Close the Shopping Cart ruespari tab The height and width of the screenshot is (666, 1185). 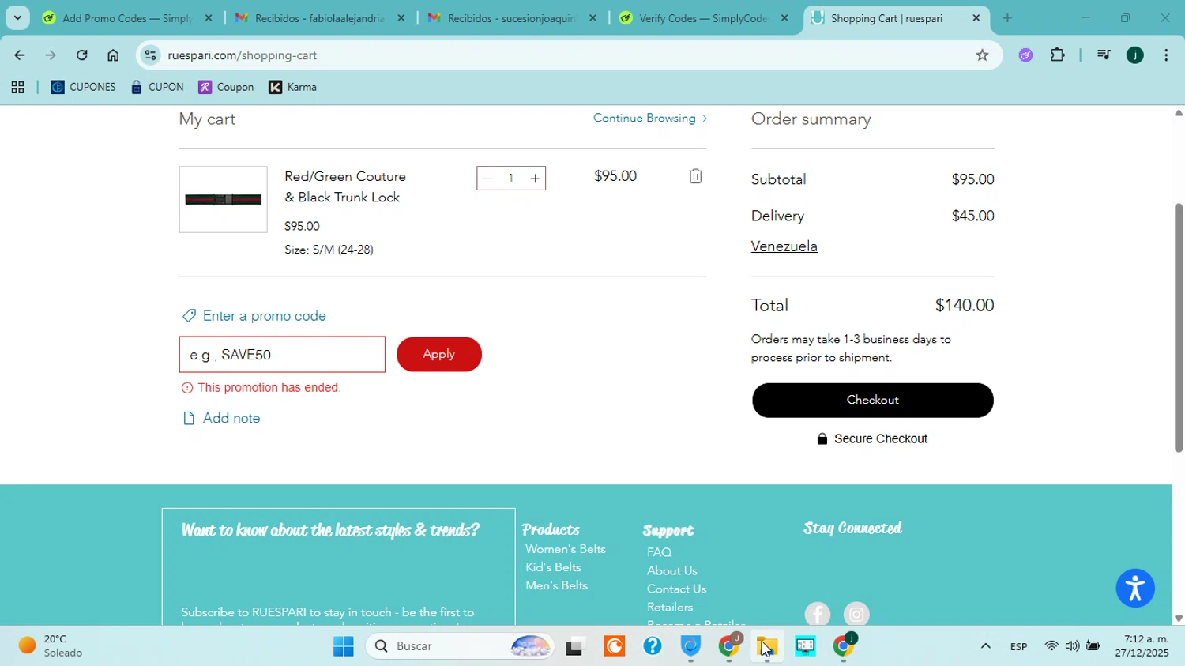tap(976, 18)
